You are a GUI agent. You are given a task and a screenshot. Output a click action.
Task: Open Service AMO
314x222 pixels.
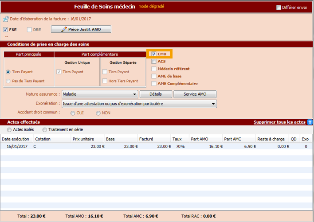pyautogui.click(x=195, y=94)
